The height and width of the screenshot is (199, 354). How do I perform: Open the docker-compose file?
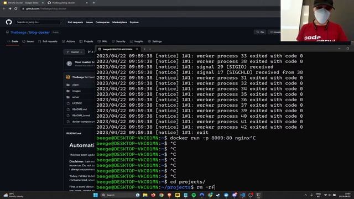coord(84,122)
